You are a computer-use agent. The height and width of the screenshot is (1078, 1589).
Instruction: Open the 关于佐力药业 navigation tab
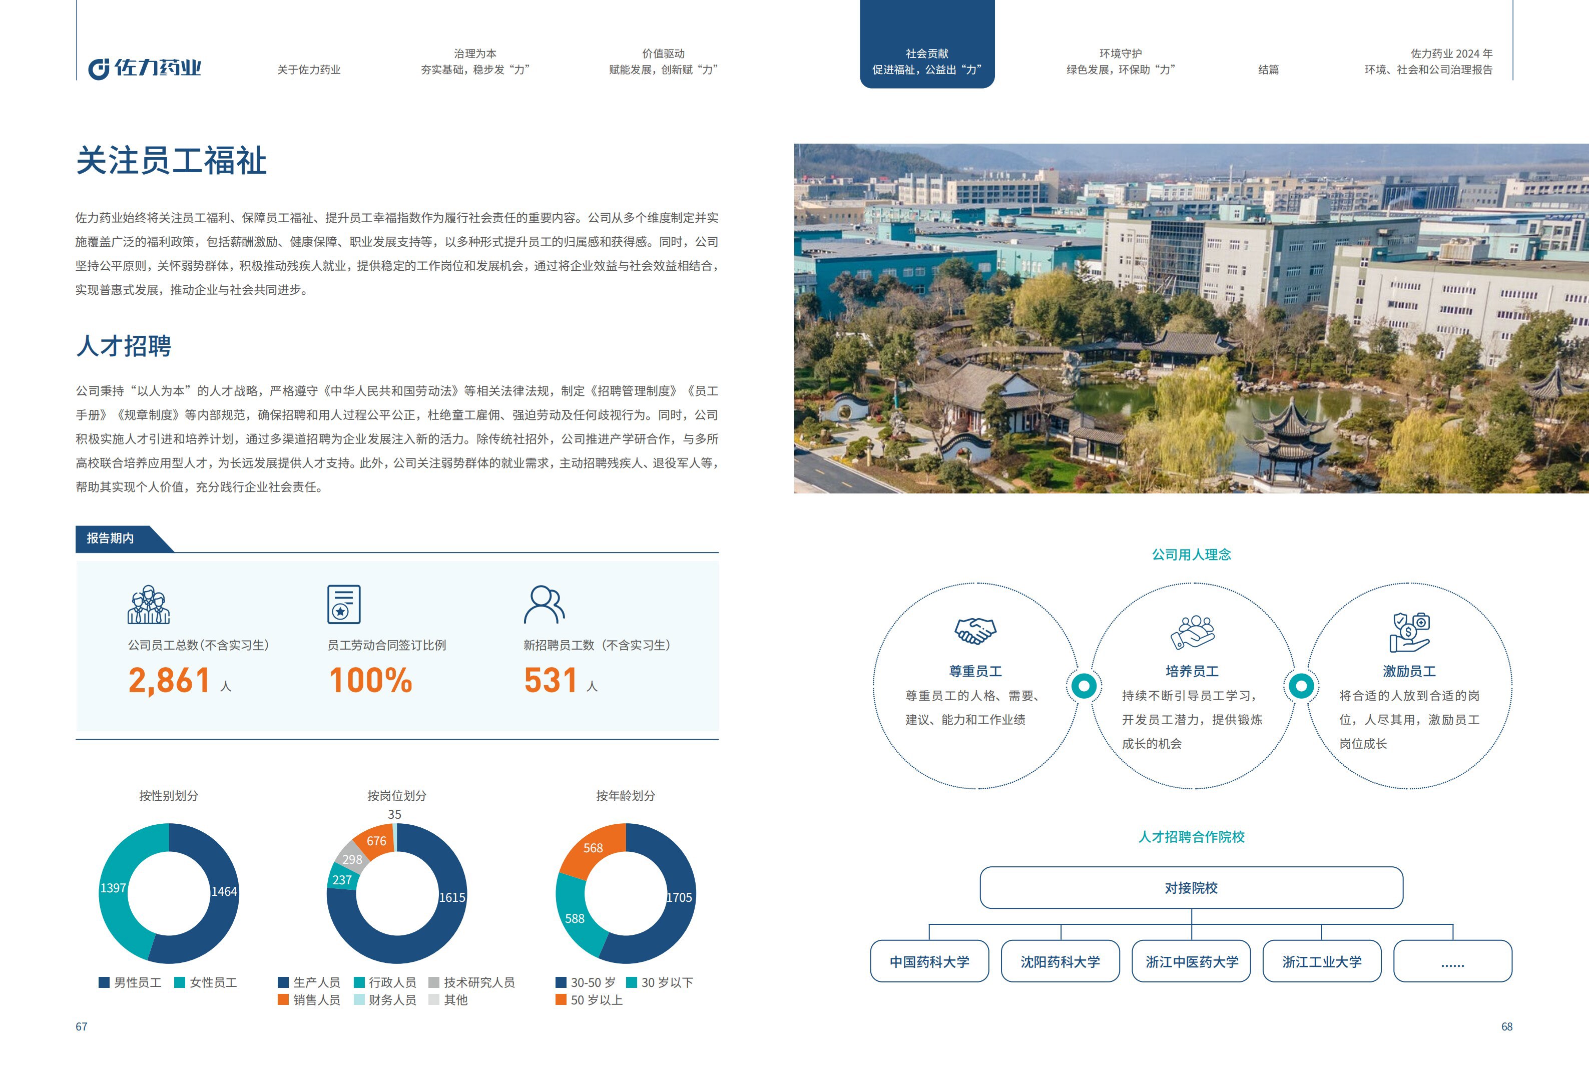coord(309,70)
